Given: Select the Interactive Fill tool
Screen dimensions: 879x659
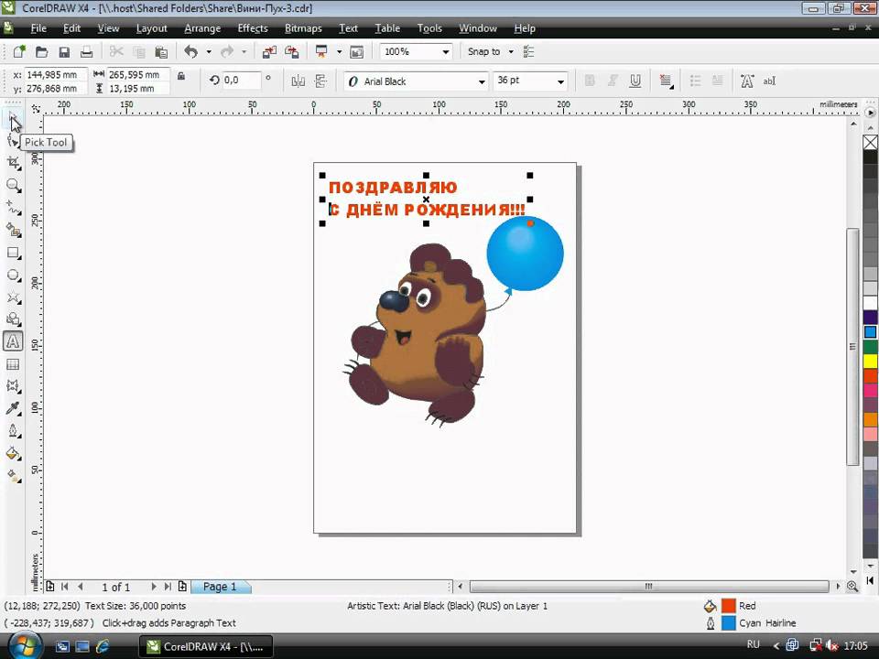Looking at the screenshot, I should (14, 476).
